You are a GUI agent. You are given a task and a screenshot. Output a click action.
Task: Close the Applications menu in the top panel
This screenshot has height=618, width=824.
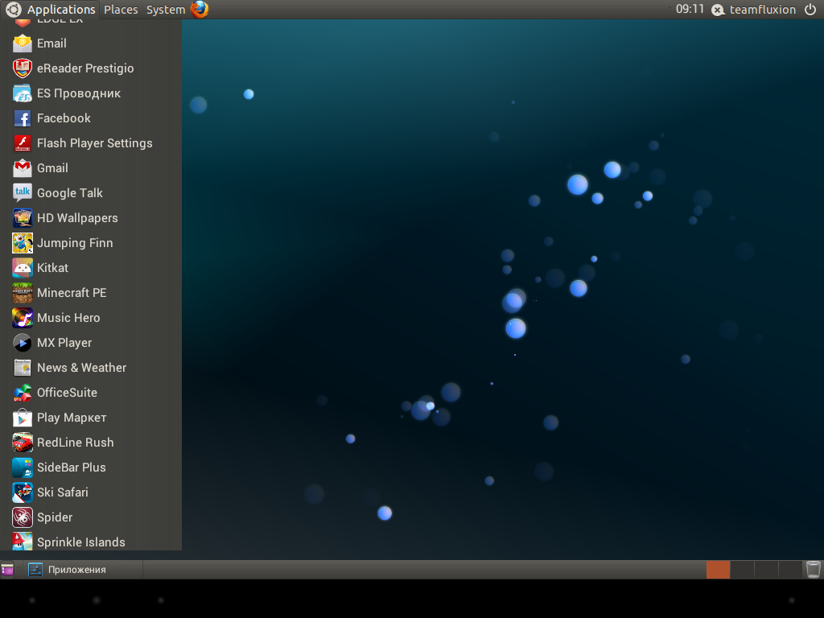(51, 10)
